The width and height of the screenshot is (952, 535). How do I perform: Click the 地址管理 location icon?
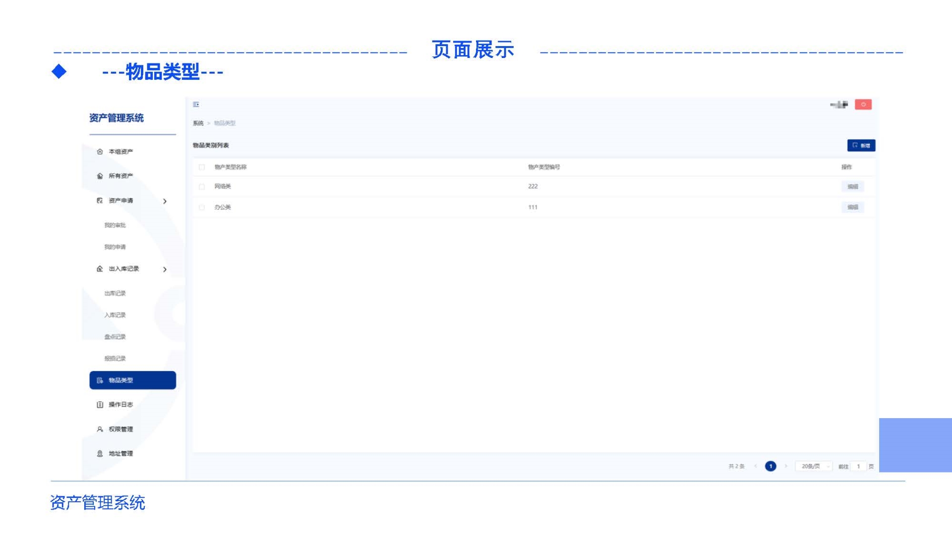100,454
